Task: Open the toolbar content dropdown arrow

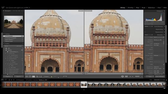Action: 142,77
